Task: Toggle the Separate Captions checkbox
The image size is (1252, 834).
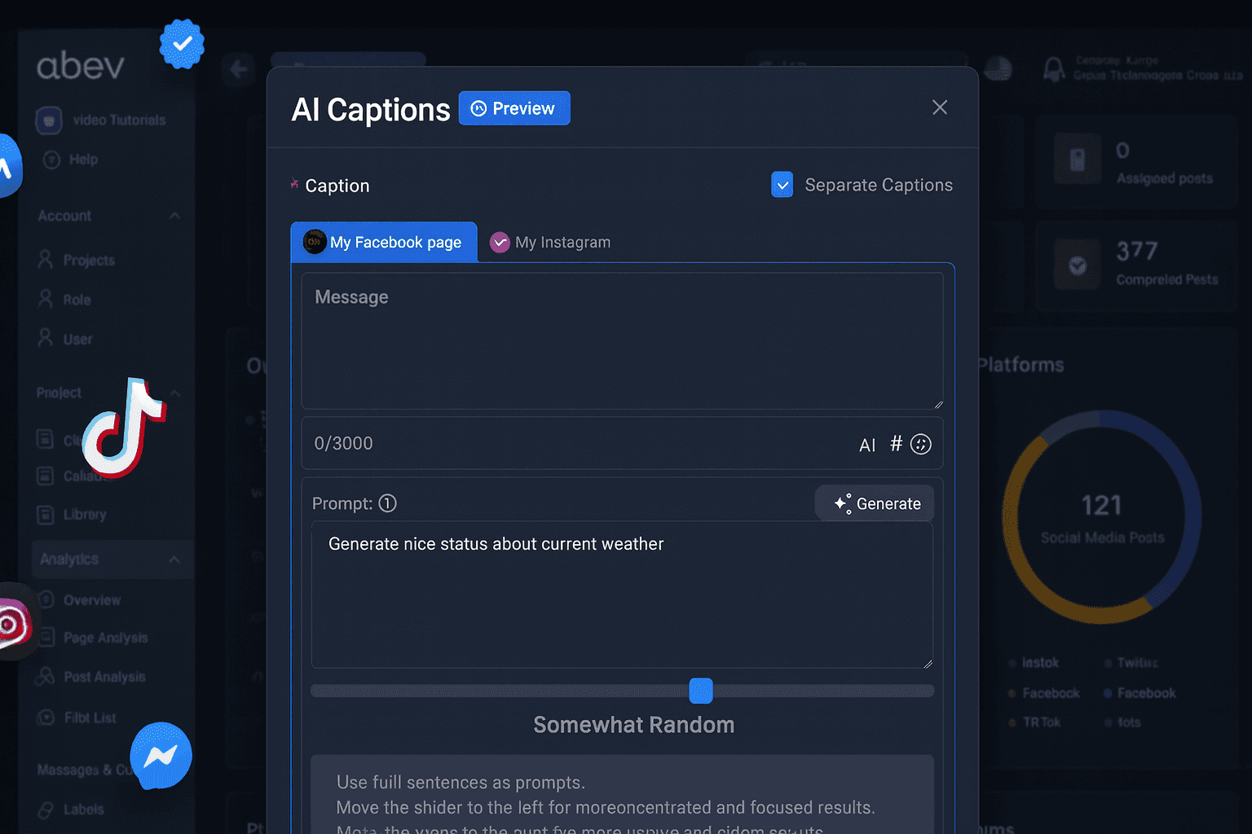Action: pyautogui.click(x=782, y=185)
